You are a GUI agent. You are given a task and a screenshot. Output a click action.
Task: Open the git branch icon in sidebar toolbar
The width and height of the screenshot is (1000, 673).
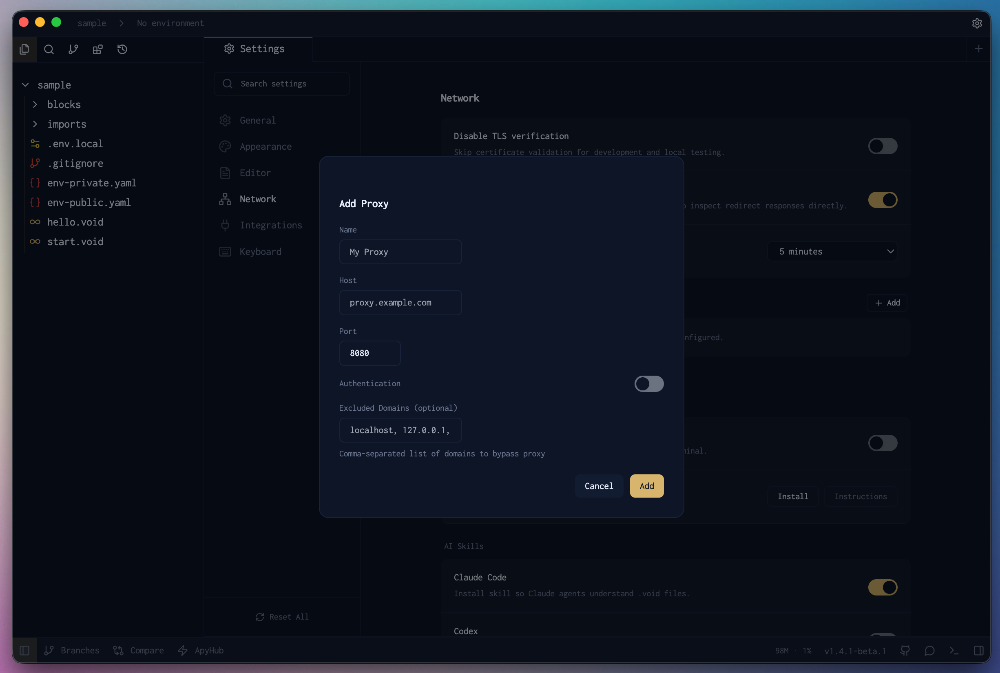pyautogui.click(x=73, y=49)
